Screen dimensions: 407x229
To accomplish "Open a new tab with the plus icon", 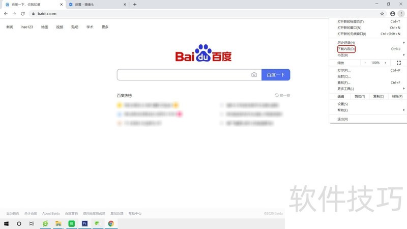I will [x=135, y=5].
